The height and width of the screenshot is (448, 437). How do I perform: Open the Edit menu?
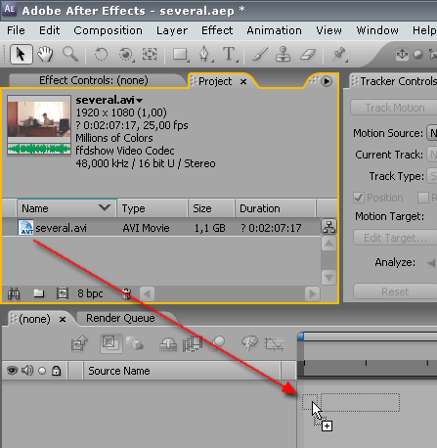point(49,30)
